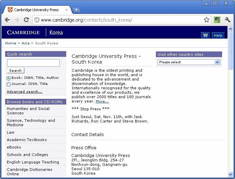235x179 pixels.
Task: Go back using browser back arrow
Action: point(7,20)
